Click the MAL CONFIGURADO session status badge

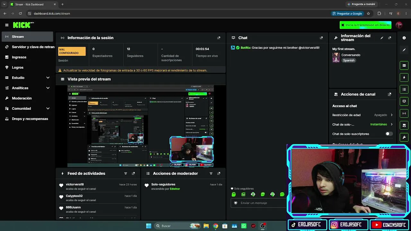point(72,51)
